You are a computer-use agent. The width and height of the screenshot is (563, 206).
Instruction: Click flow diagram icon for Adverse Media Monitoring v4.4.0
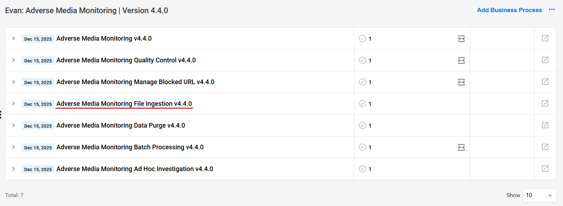point(461,38)
